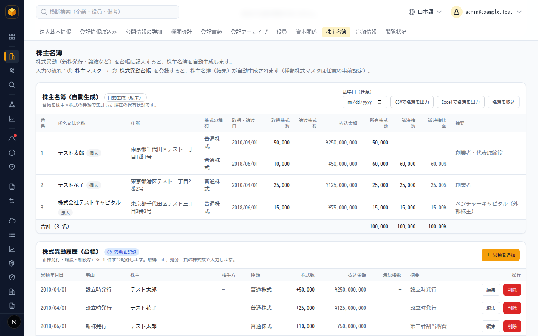
Task: Open the calendar picker icon in 基準日 field
Action: point(380,102)
